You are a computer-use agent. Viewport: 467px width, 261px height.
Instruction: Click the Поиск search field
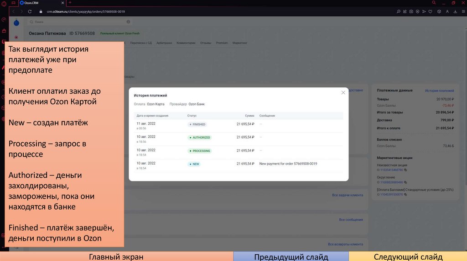(80, 22)
